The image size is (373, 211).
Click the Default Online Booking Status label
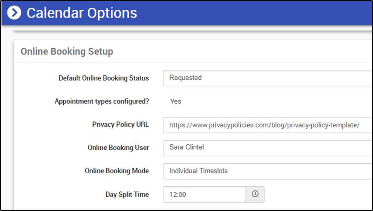[x=104, y=78]
